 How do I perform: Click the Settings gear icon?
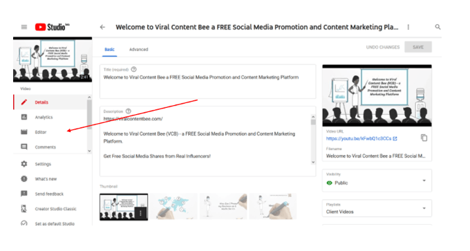(x=24, y=164)
